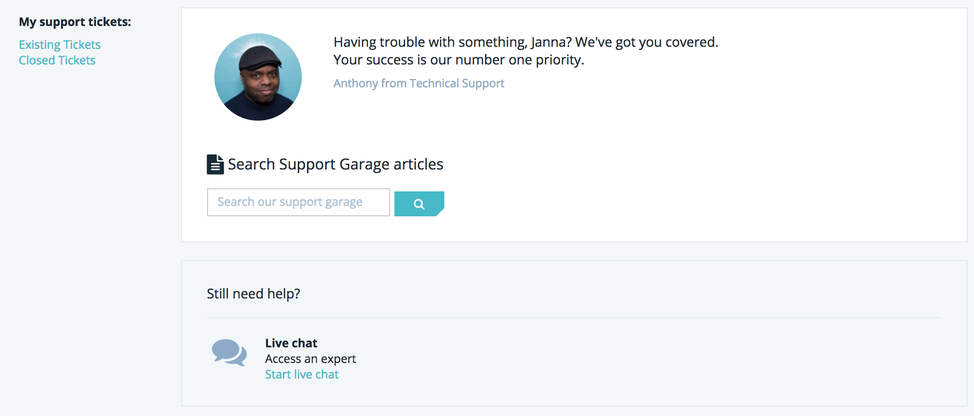974x416 pixels.
Task: Open the Existing Tickets link
Action: click(x=60, y=45)
